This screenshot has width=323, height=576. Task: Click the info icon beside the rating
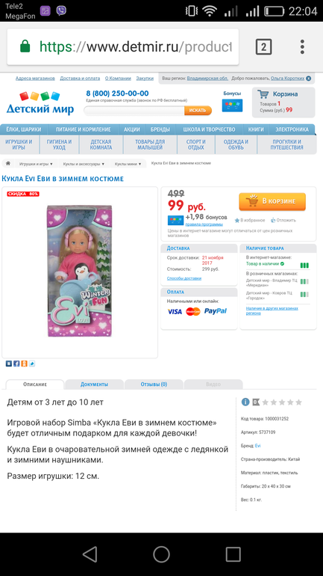(245, 402)
